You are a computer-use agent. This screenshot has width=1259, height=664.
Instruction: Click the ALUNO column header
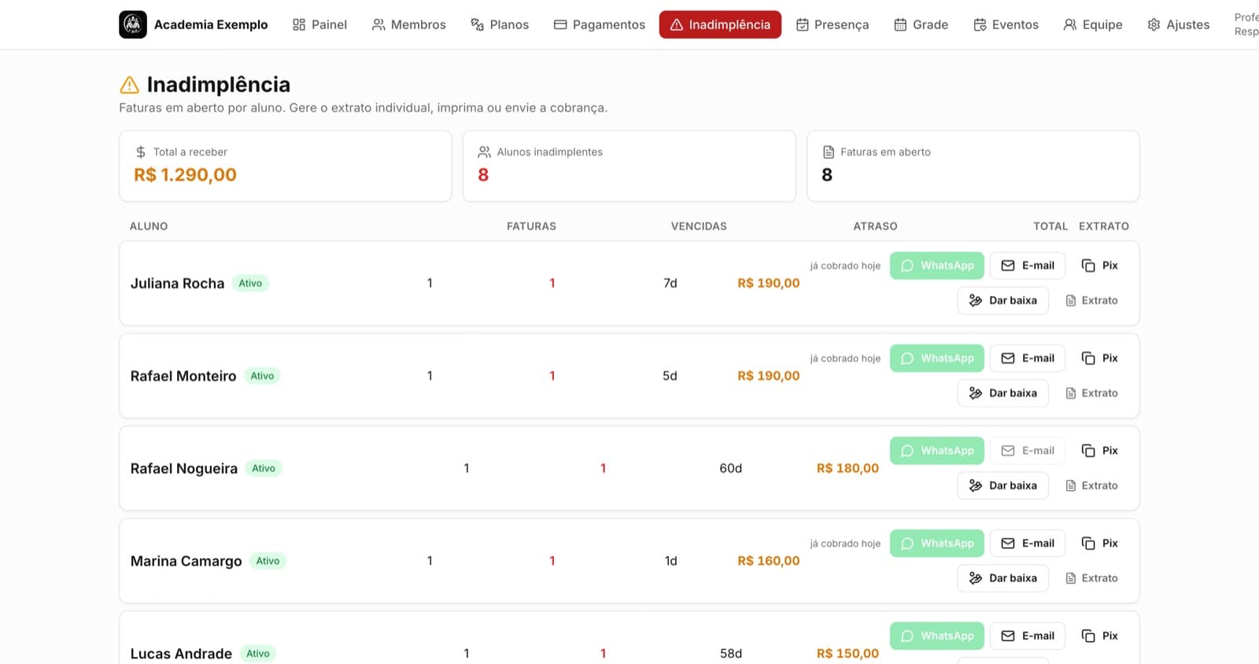[149, 226]
